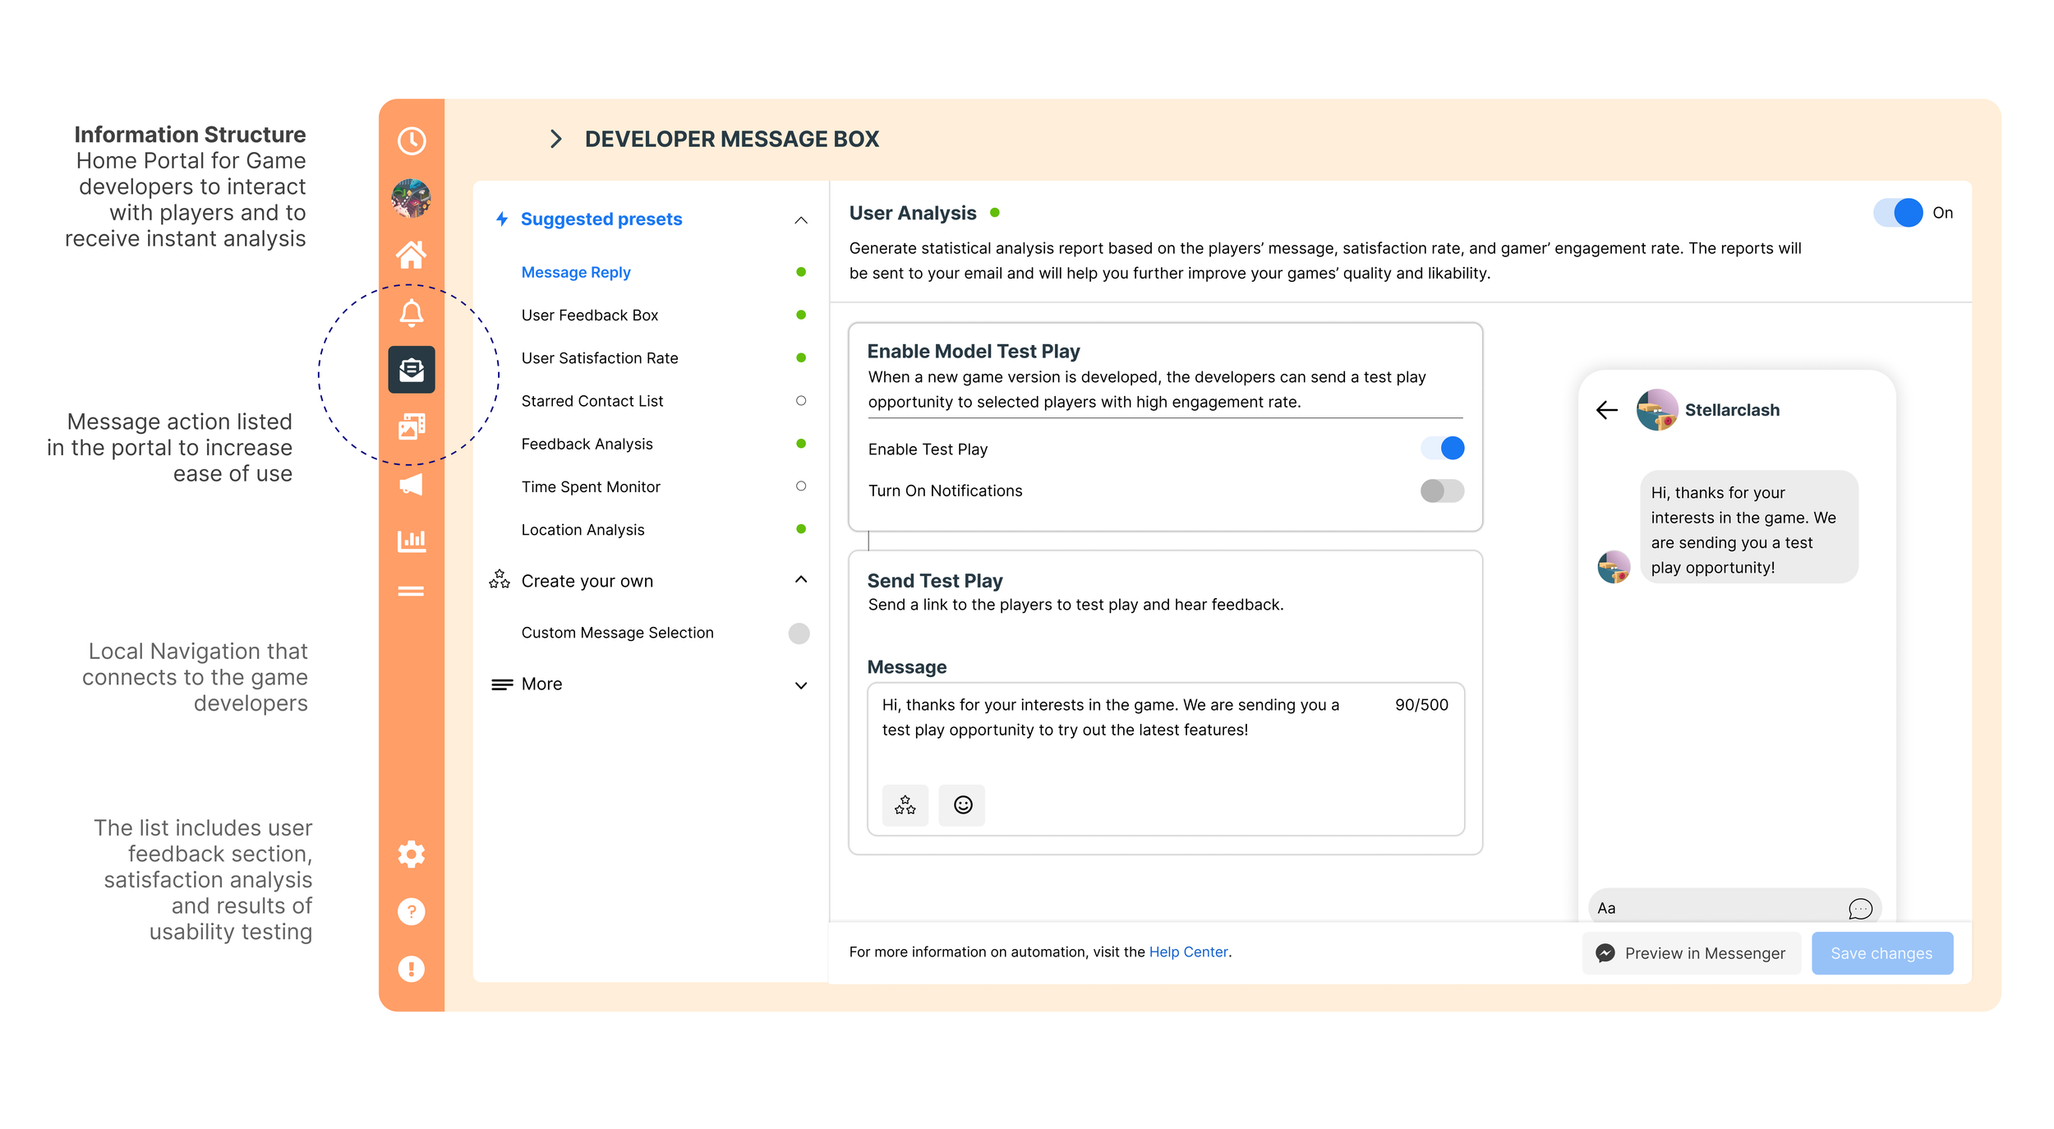Screen dimensions: 2054x1129
Task: Select the Location Analysis preset
Action: pyautogui.click(x=582, y=530)
